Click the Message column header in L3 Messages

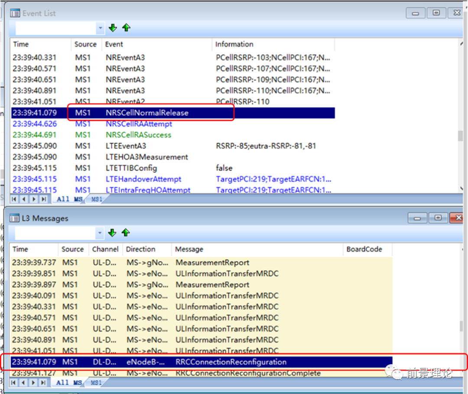257,249
